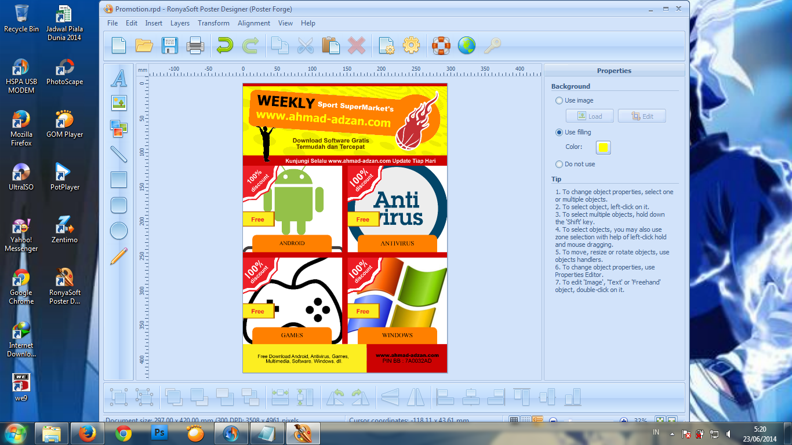Save the poster using the floppy disk icon
792x445 pixels.
coord(169,45)
